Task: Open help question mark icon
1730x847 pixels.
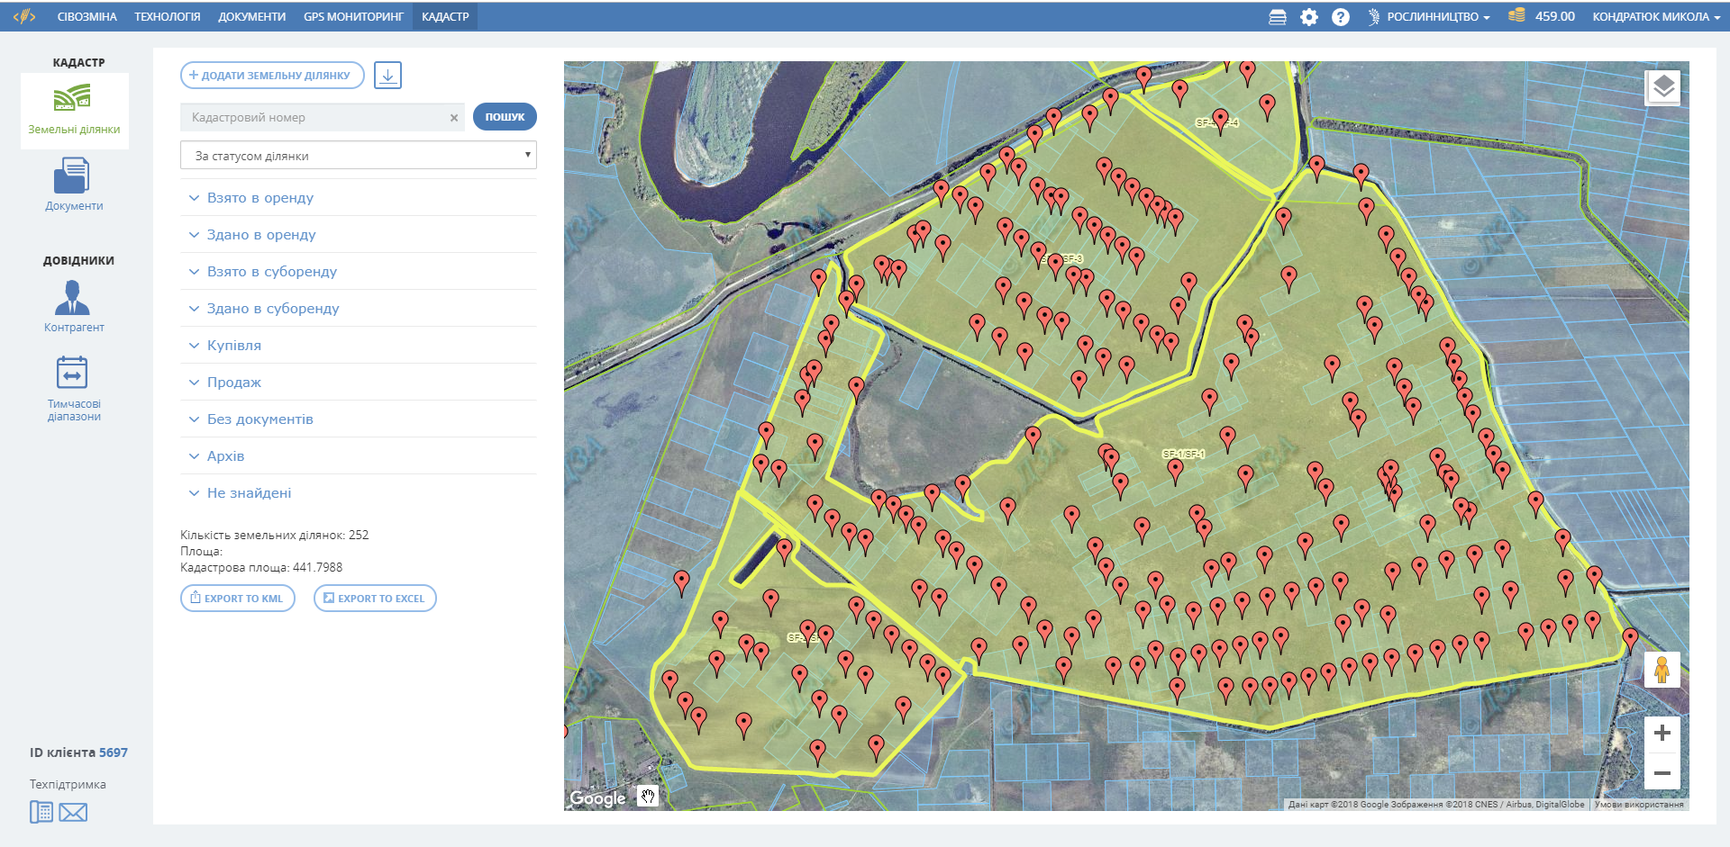Action: coord(1341,17)
